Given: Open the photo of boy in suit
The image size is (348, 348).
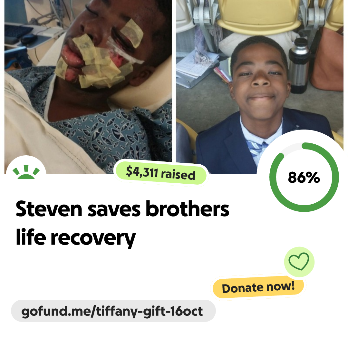Looking at the screenshot, I should (260, 87).
